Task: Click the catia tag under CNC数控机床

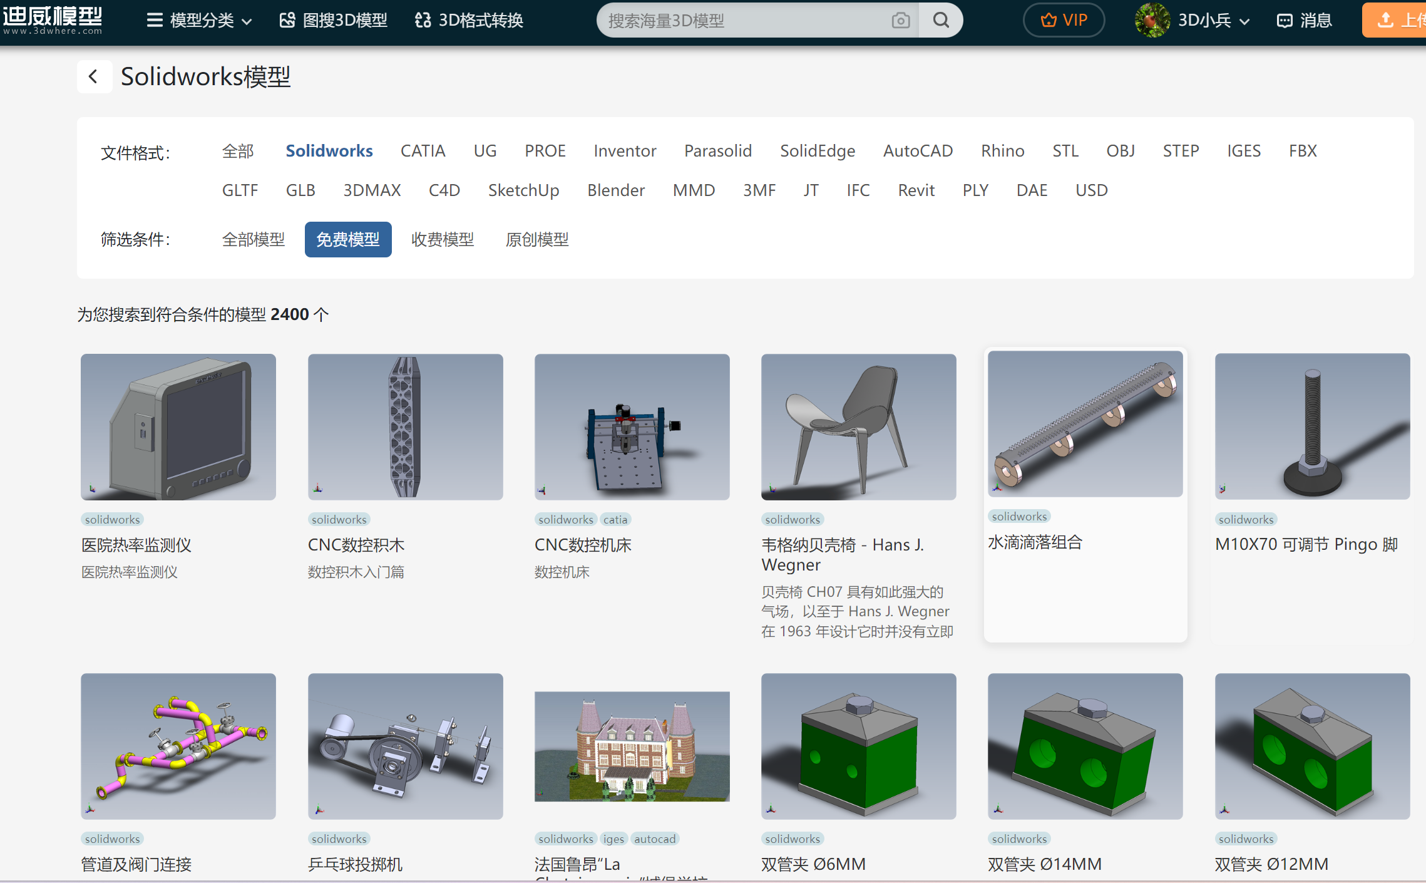Action: click(x=615, y=520)
